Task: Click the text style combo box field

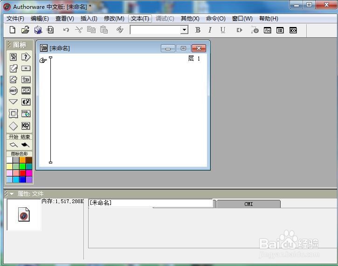Action: (155, 30)
